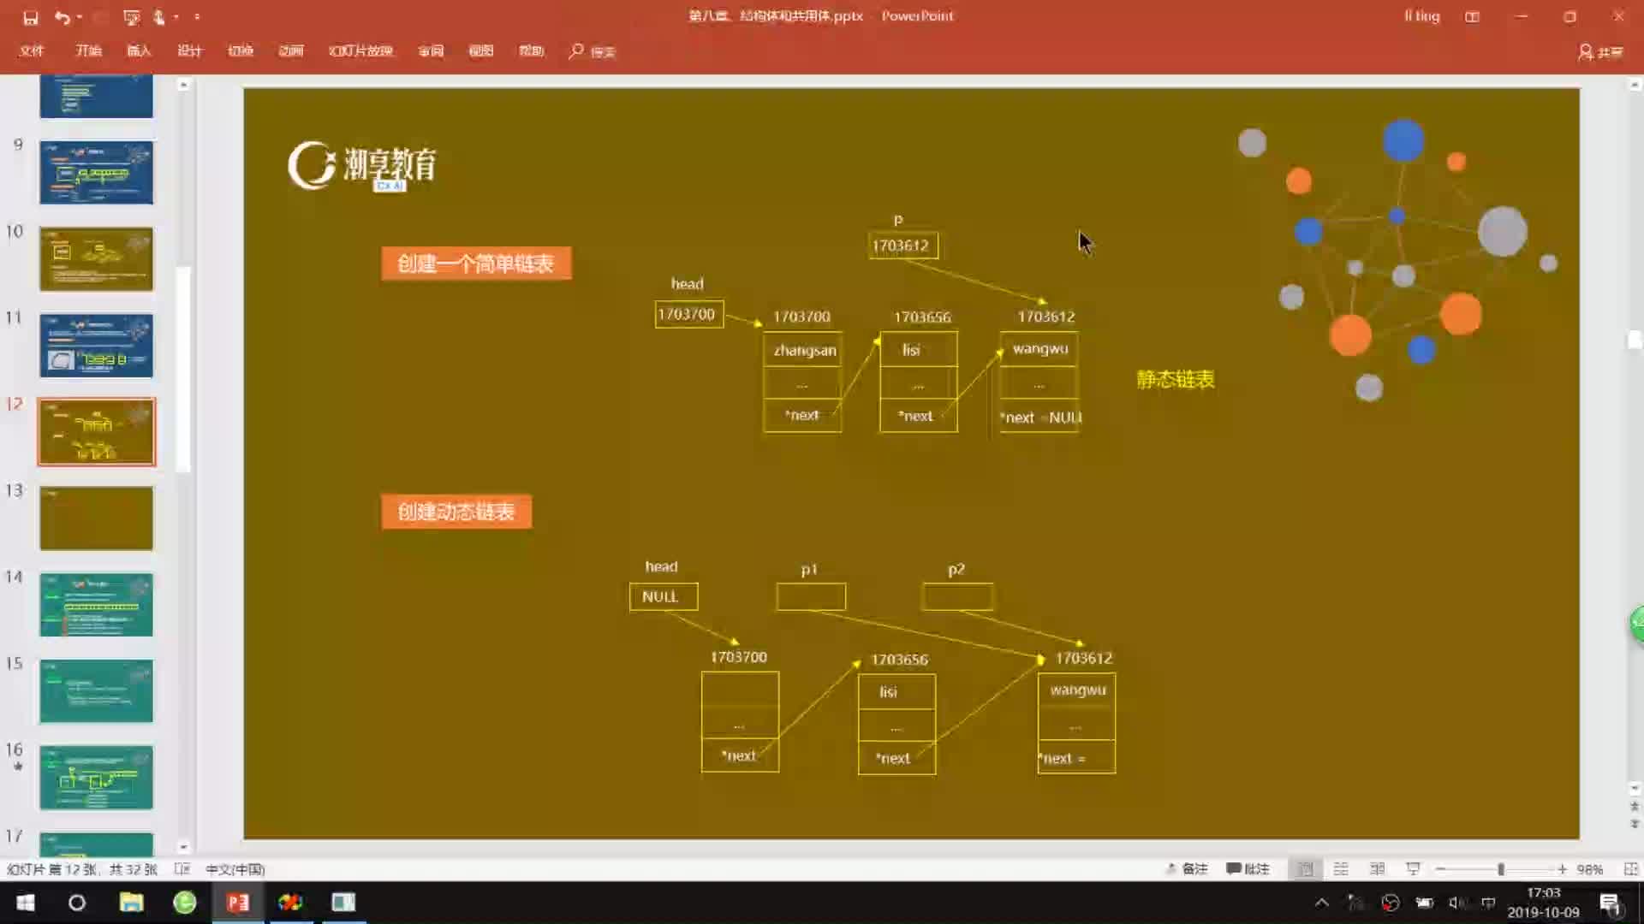This screenshot has width=1644, height=924.
Task: Select slide 14 thumbnail
Action: pyautogui.click(x=96, y=605)
